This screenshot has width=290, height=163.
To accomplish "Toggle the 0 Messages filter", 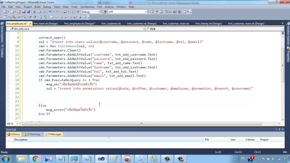I will coord(53,134).
